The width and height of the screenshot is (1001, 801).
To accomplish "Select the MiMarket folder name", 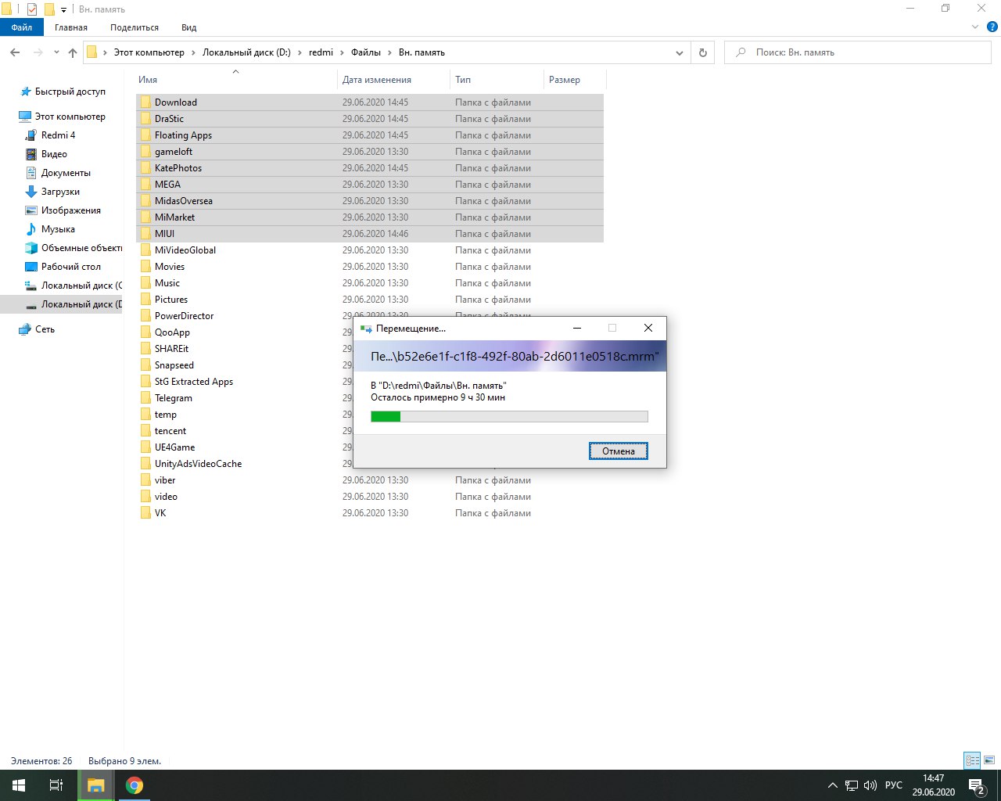I will tap(174, 217).
